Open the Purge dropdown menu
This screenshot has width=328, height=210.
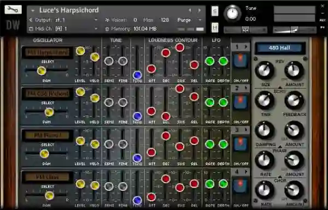pos(200,20)
